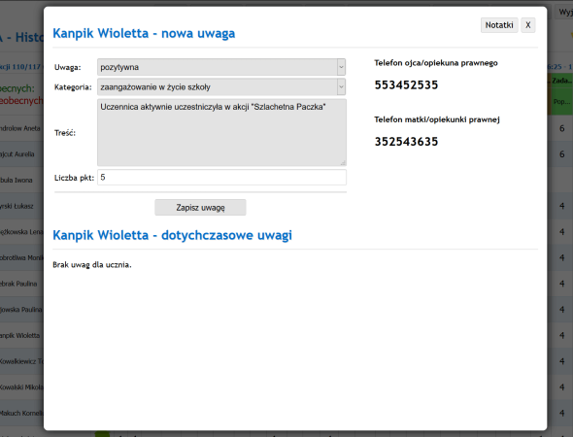Select Kategoria field zaangażowanie w życie szkoły
573x437 pixels.
(x=221, y=87)
